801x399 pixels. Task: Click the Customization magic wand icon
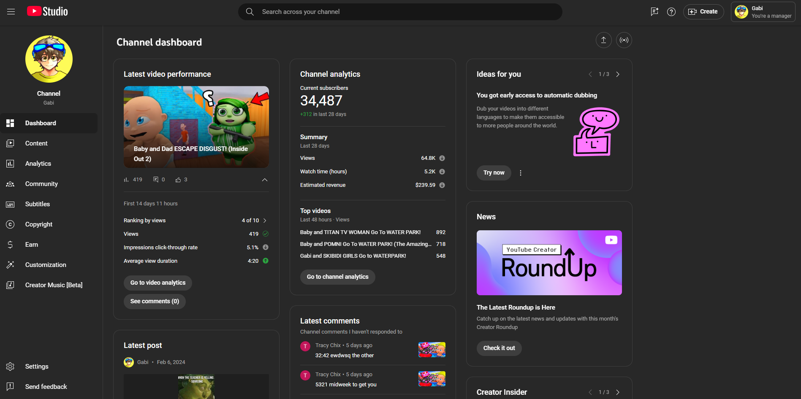pos(10,265)
